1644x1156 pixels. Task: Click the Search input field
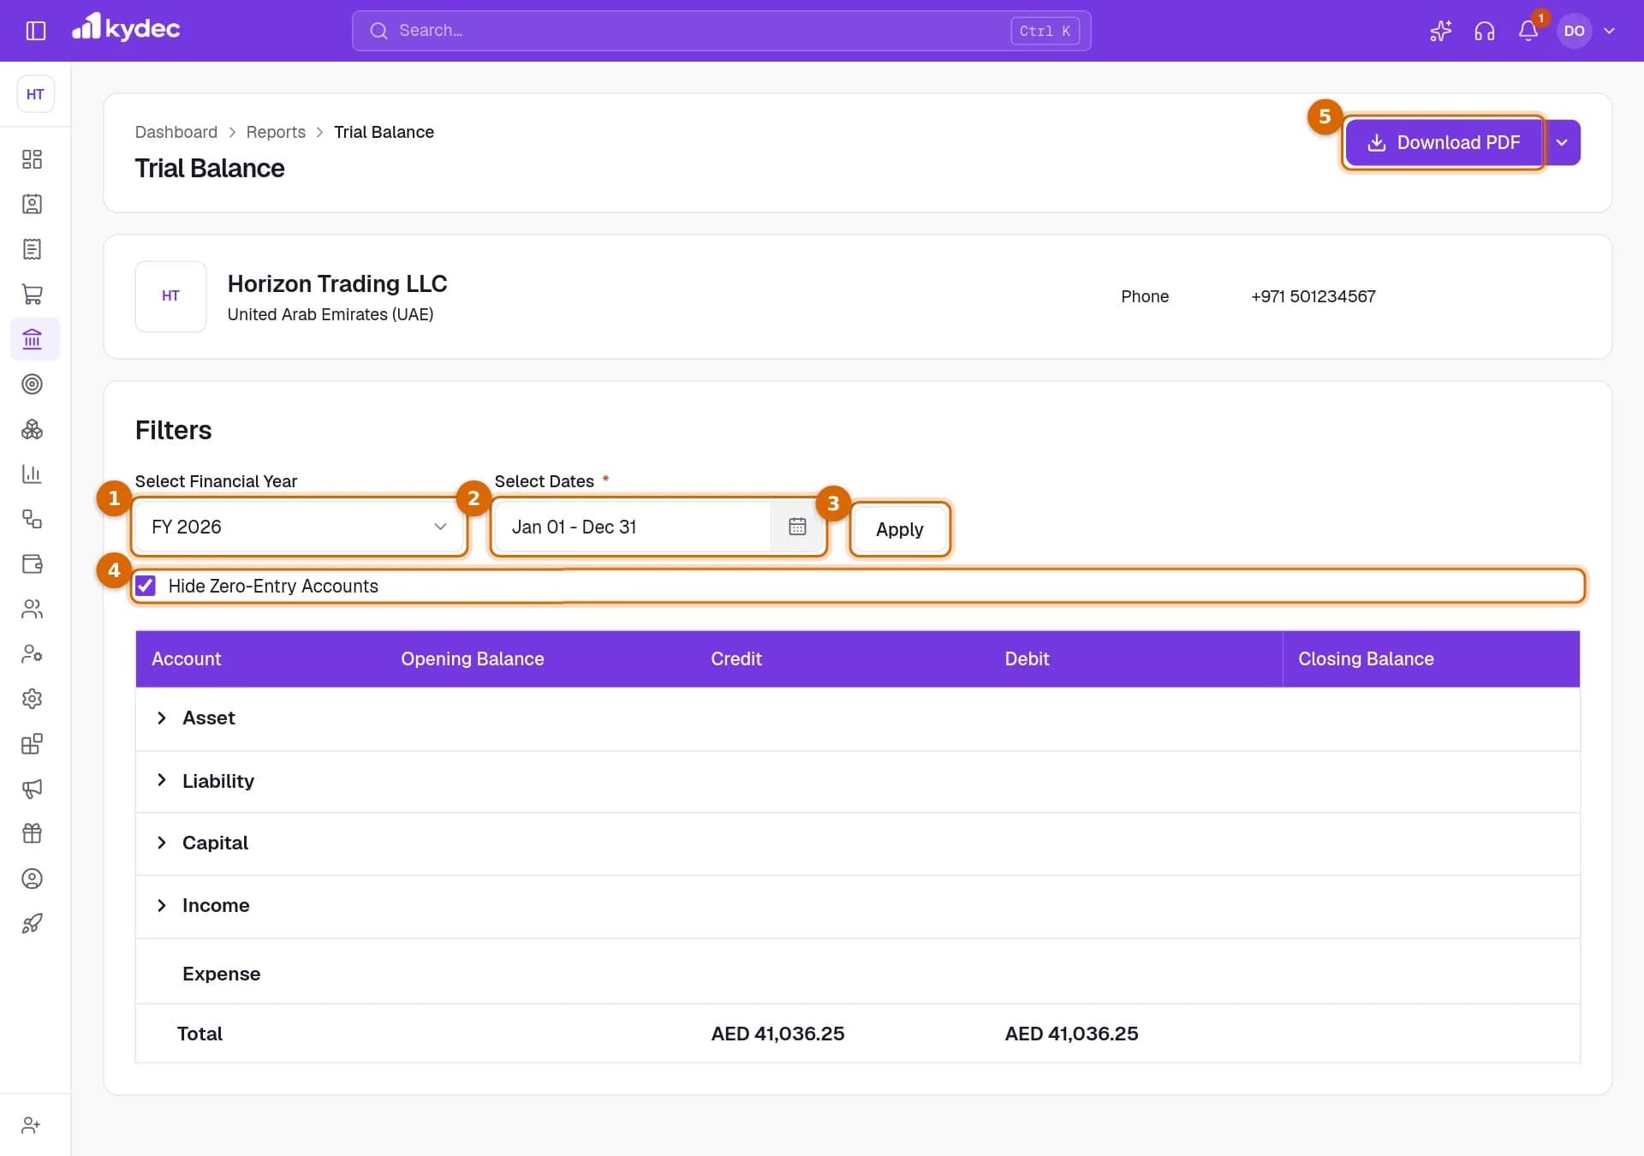(722, 31)
